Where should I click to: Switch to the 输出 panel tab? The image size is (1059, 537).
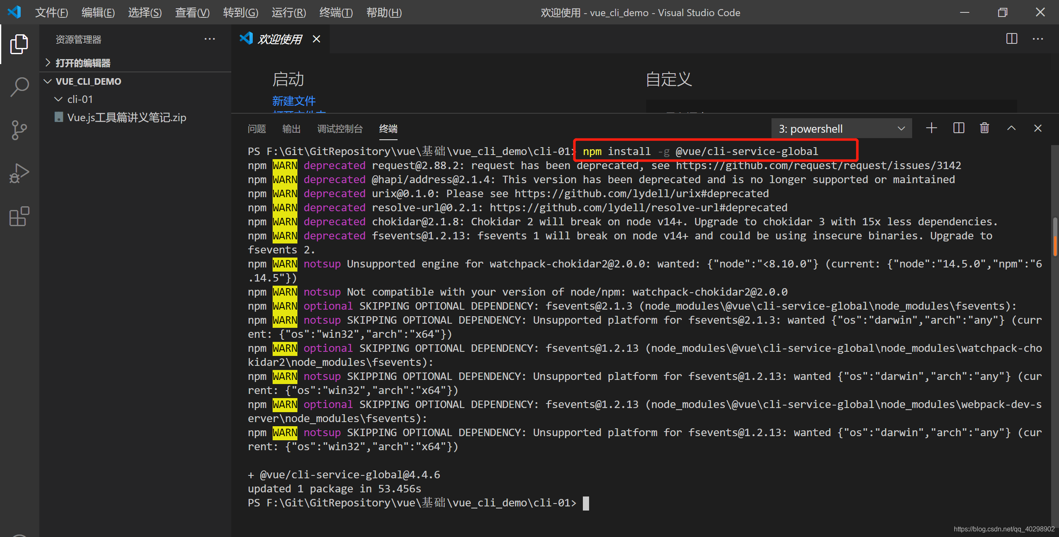click(291, 129)
